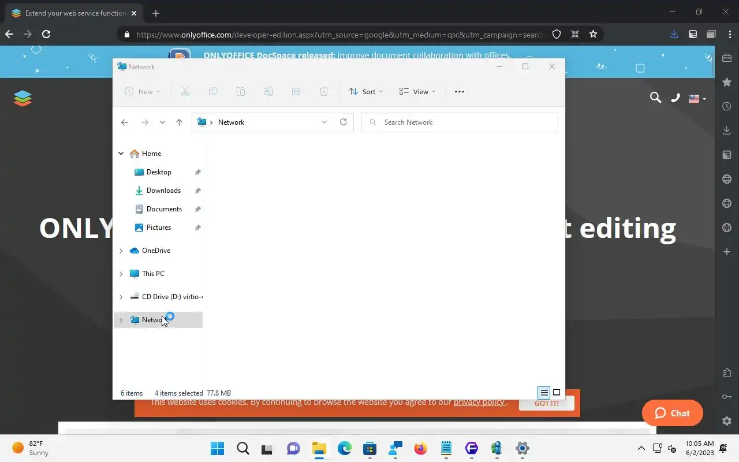Click the extensions puzzle icon in browser sidebar
This screenshot has height=462, width=739.
click(727, 372)
